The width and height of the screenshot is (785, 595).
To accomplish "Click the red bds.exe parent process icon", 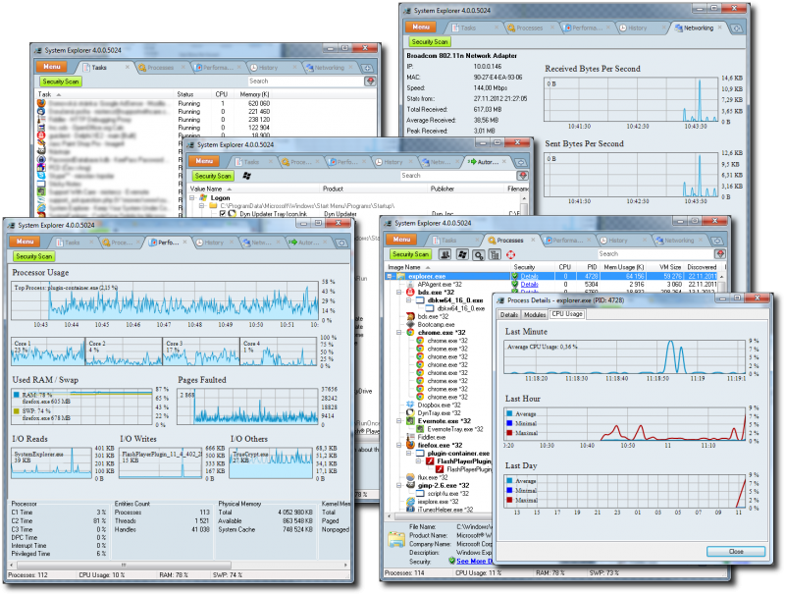I will (410, 292).
